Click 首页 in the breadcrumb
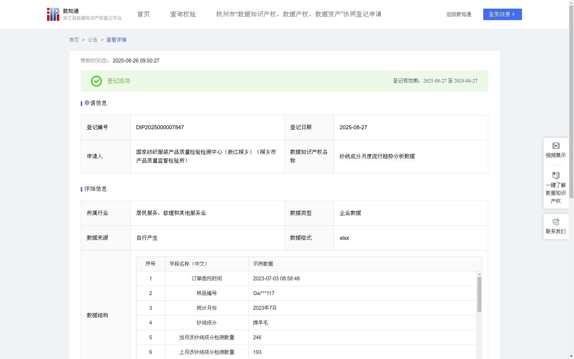Viewport: 574px width, 359px height. point(74,40)
